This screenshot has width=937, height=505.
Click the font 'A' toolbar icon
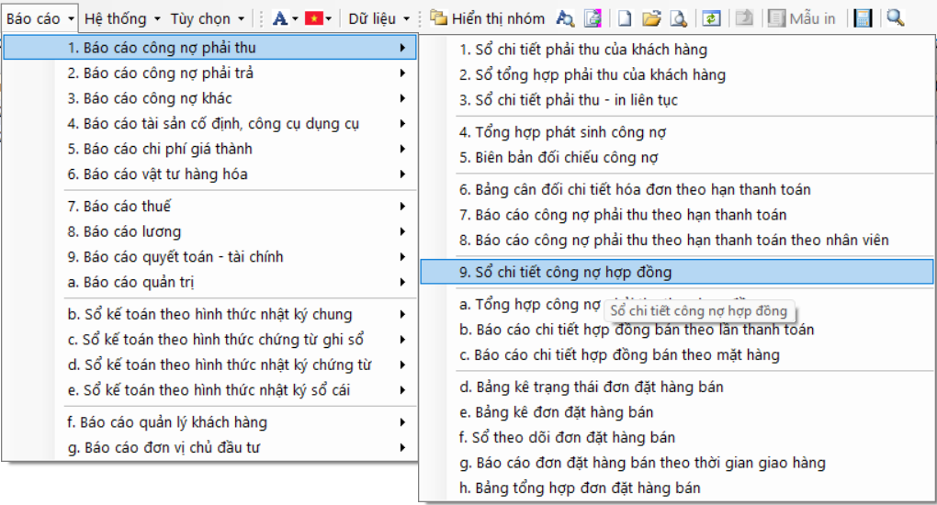coord(280,18)
